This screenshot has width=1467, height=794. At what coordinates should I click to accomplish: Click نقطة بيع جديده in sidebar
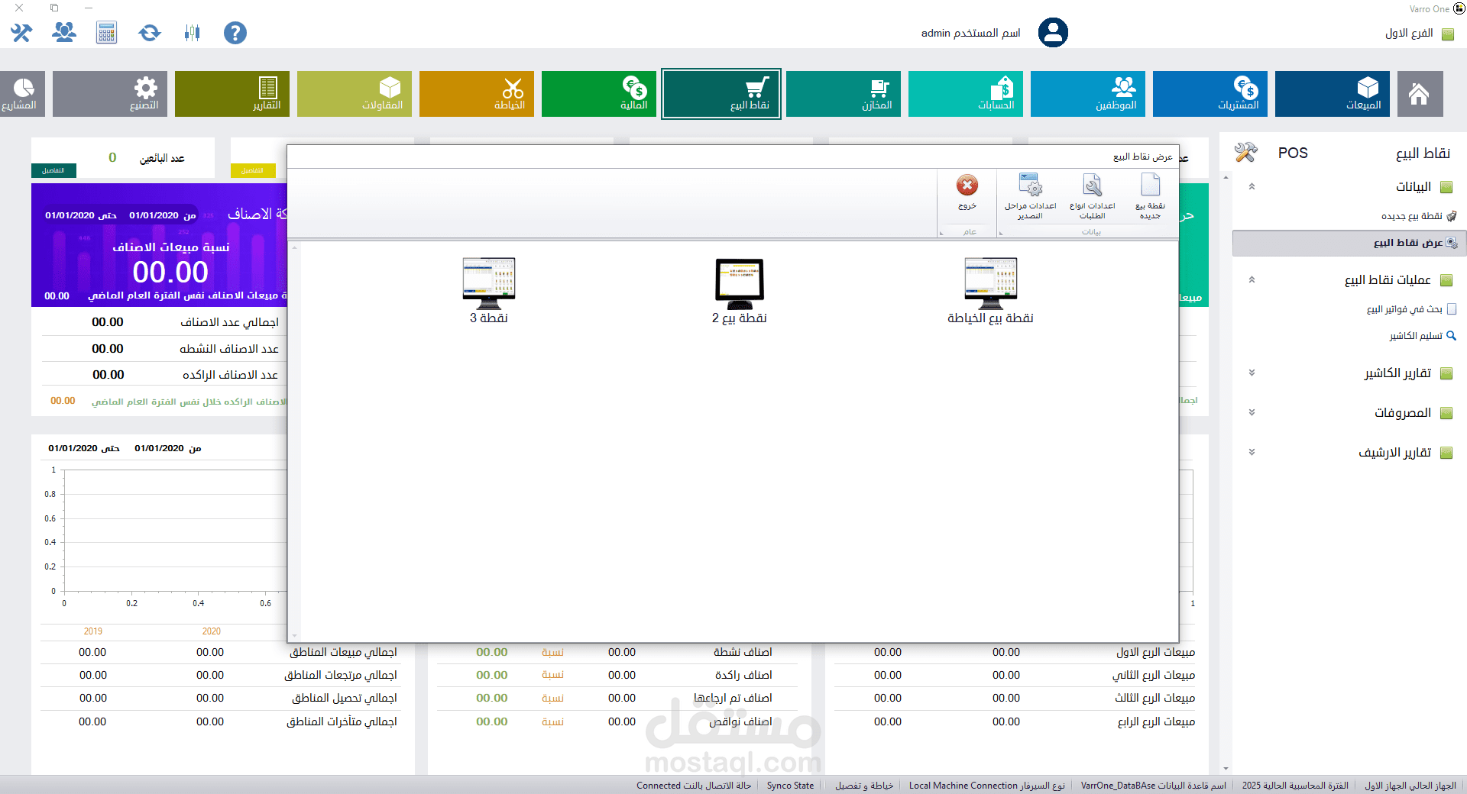(x=1418, y=216)
